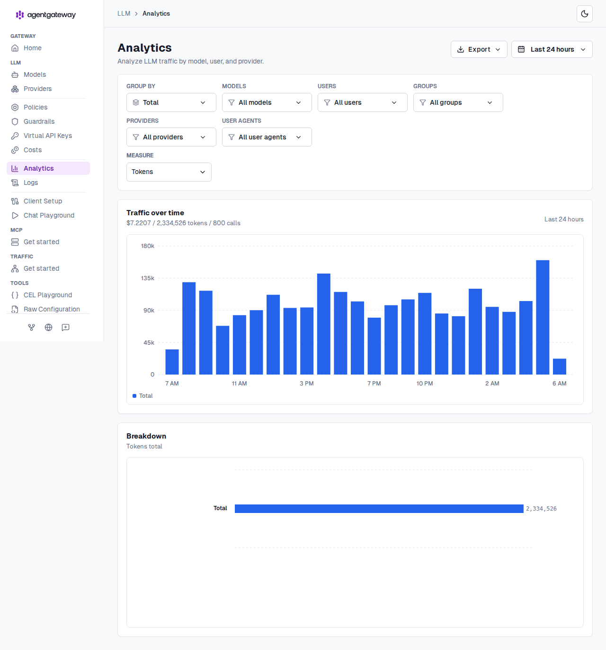The height and width of the screenshot is (650, 606).
Task: Open Costs link in sidebar
Action: (x=48, y=150)
